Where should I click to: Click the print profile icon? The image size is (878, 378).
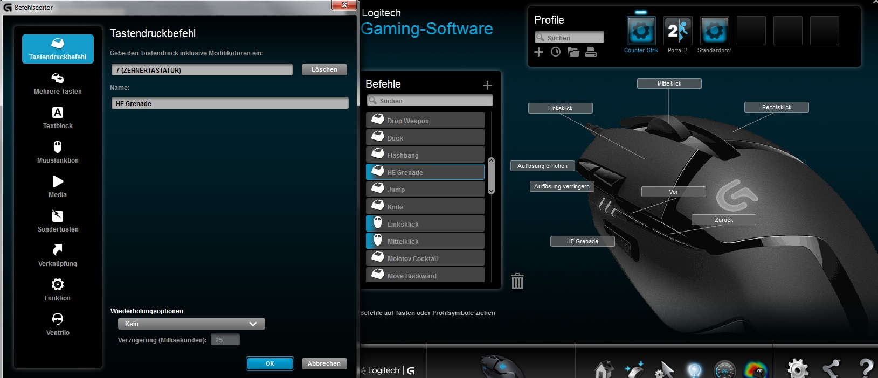click(x=591, y=52)
